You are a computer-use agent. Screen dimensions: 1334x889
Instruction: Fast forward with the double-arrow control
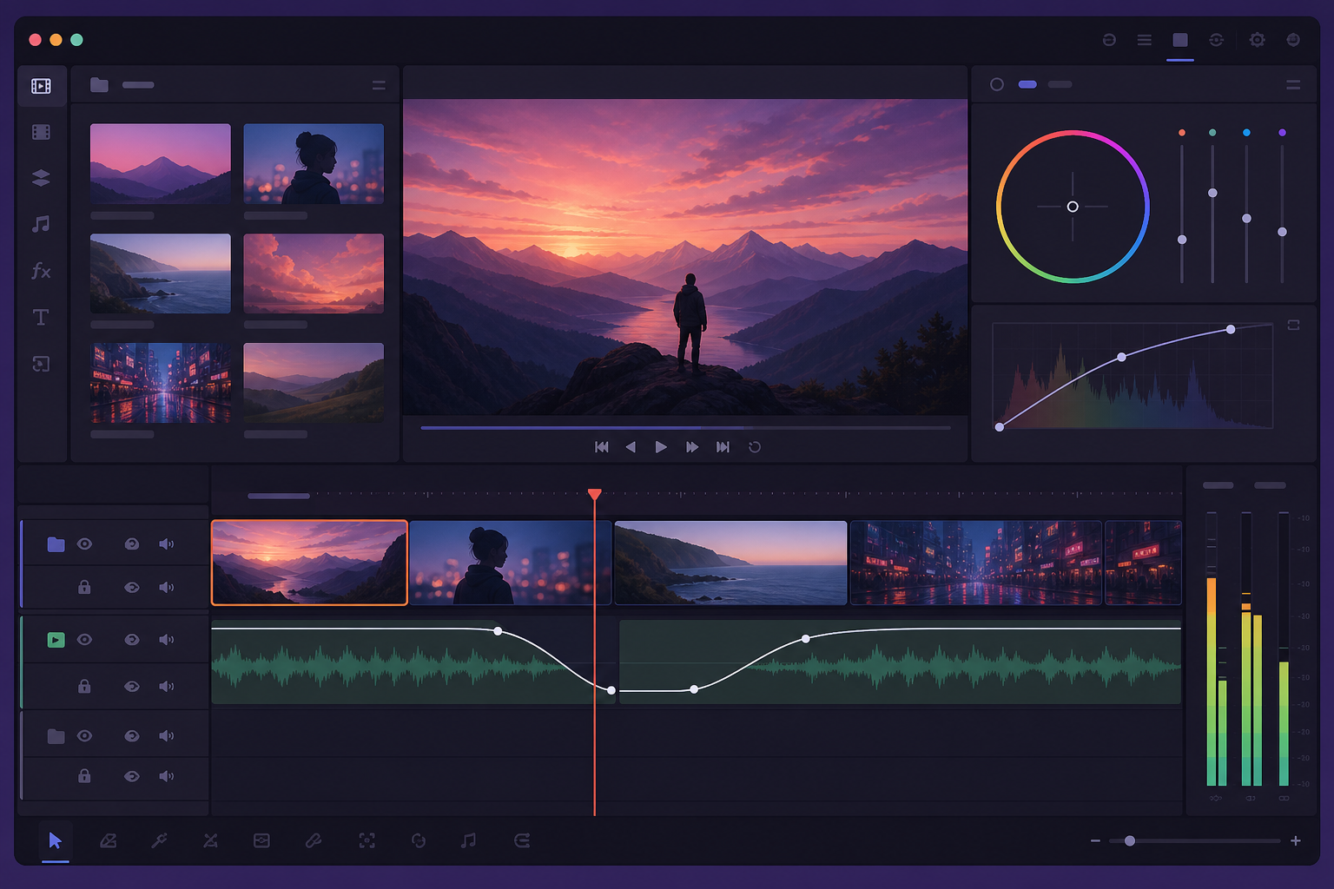pos(691,447)
